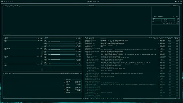This screenshot has height=103, width=183.
Task: Click the net box title label
Action: [6, 74]
